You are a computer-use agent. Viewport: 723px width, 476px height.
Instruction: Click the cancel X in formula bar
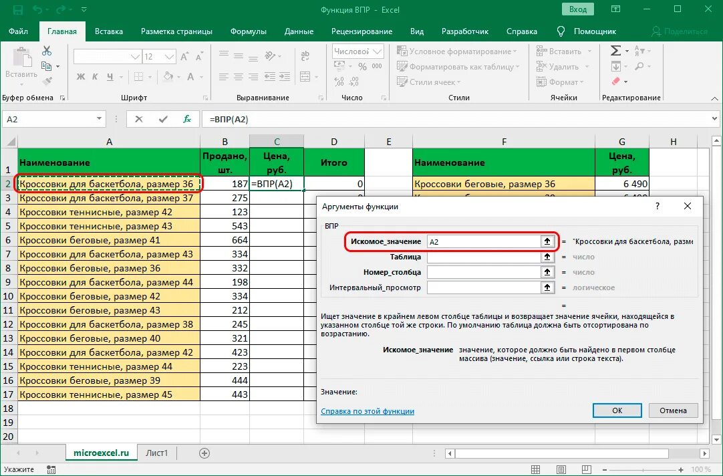click(139, 120)
